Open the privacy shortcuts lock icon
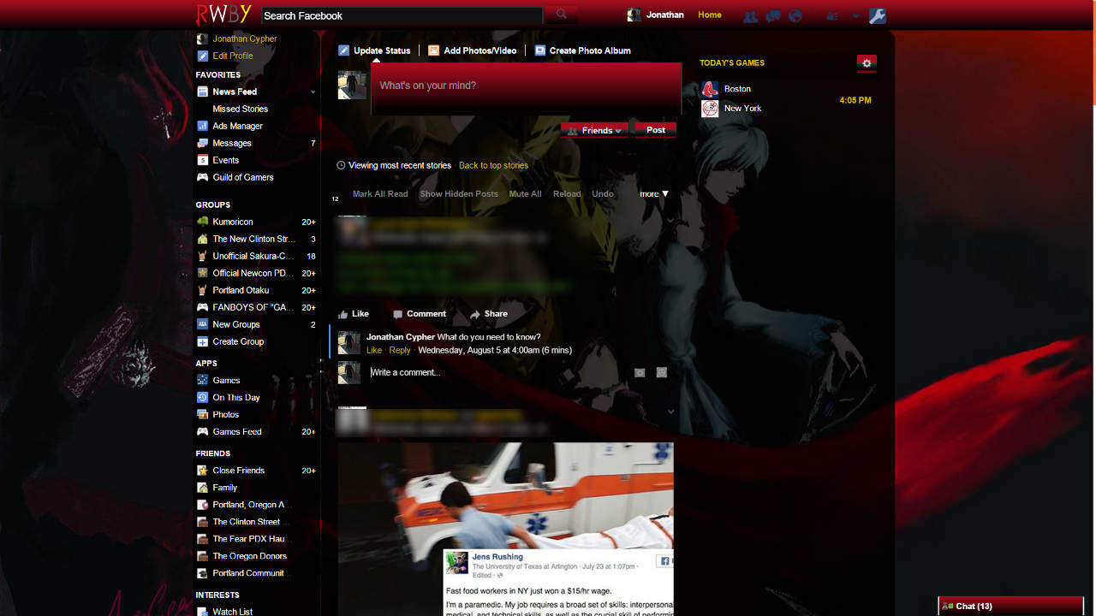This screenshot has height=616, width=1096. coord(831,16)
